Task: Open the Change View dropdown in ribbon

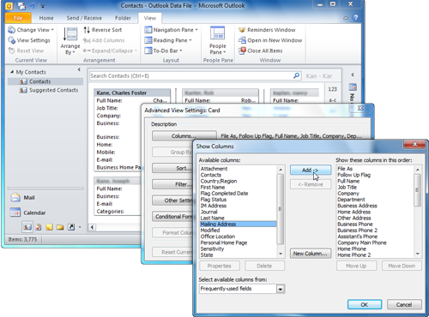Action: click(31, 30)
